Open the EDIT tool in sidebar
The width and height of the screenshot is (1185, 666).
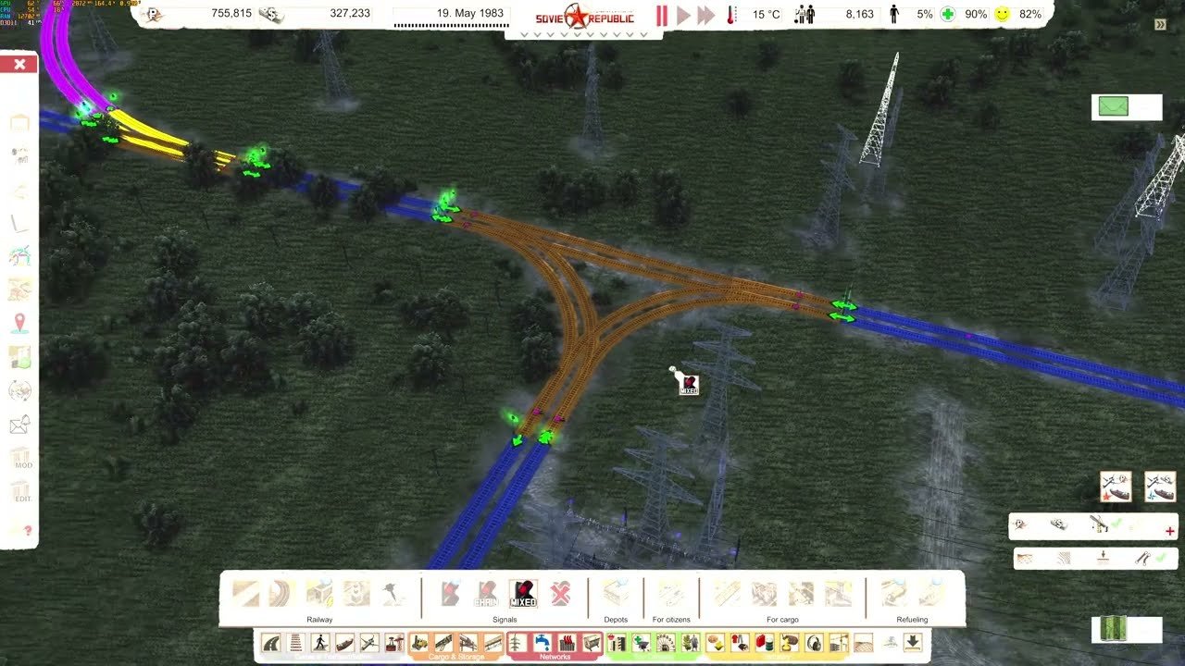20,493
